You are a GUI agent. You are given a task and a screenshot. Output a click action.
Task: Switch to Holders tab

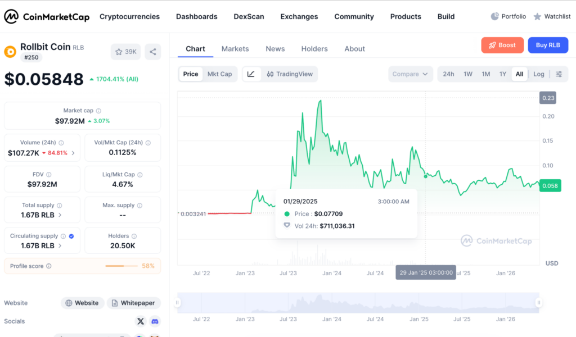pyautogui.click(x=314, y=49)
